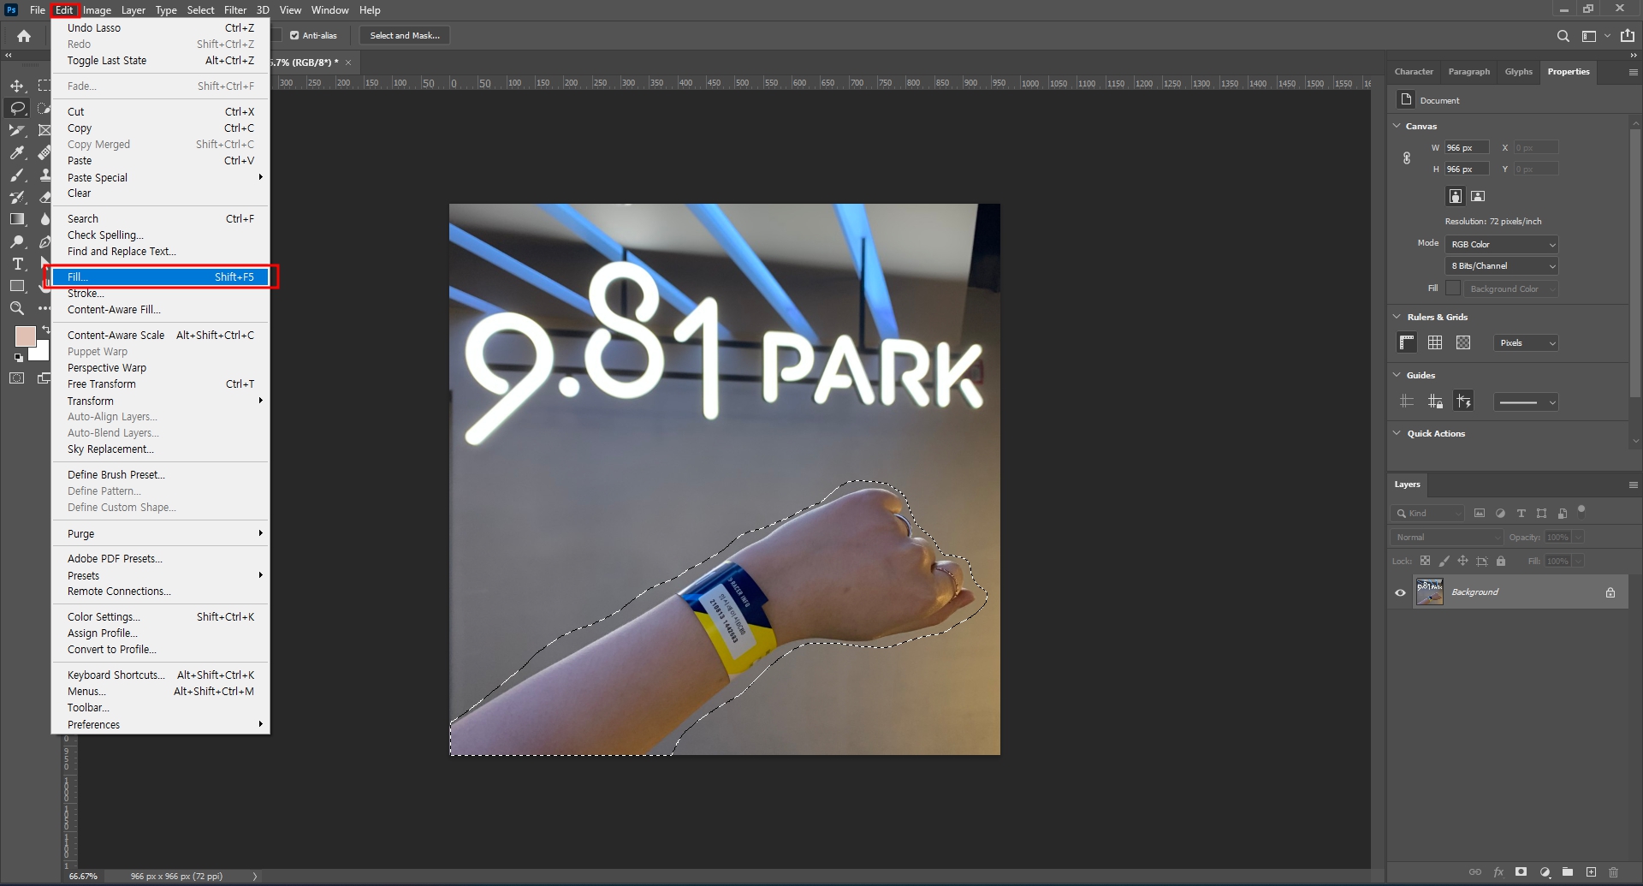Select the History Brush tool
Viewport: 1643px width, 886px height.
pyautogui.click(x=16, y=197)
